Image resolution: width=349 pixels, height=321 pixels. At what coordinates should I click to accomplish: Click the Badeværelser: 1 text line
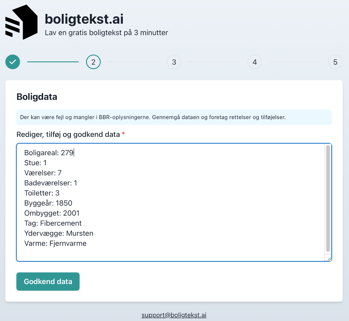pyautogui.click(x=51, y=183)
